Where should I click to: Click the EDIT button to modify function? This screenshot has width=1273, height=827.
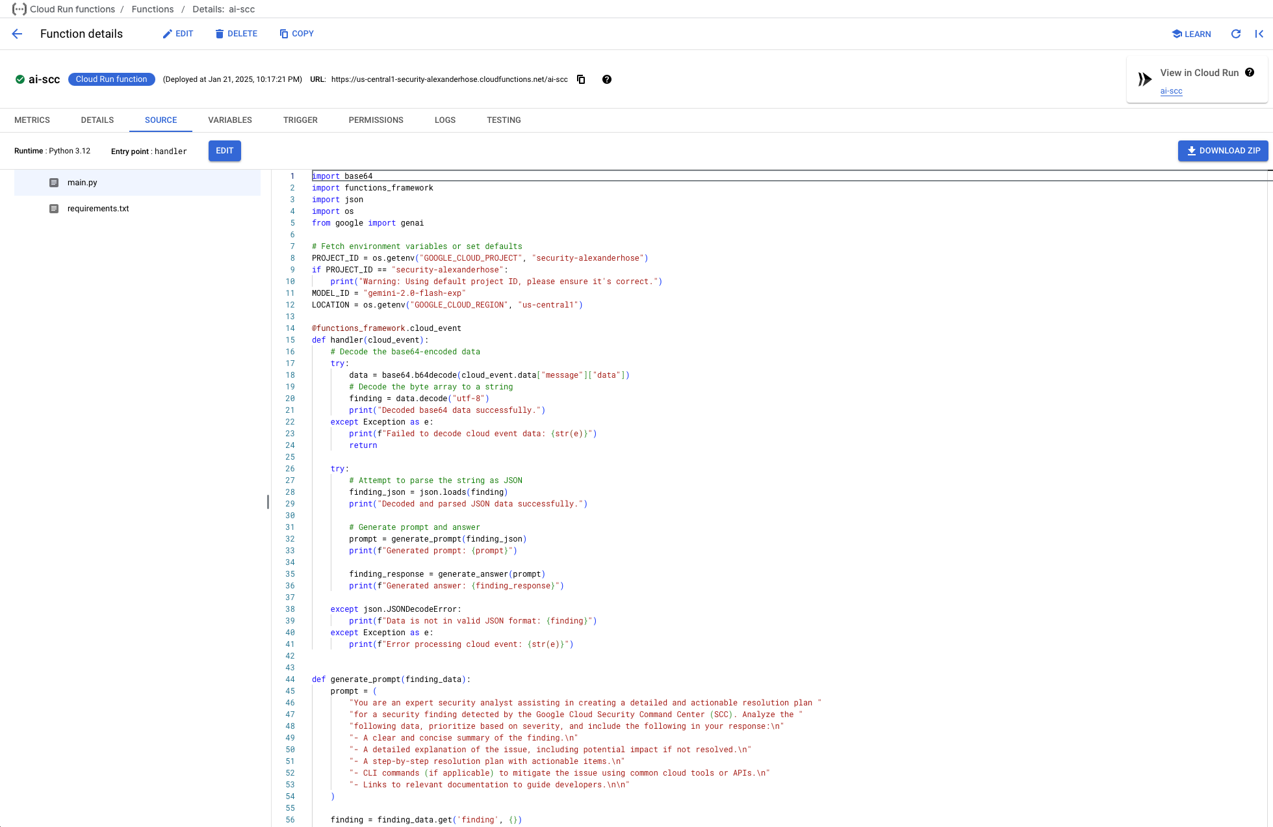177,33
